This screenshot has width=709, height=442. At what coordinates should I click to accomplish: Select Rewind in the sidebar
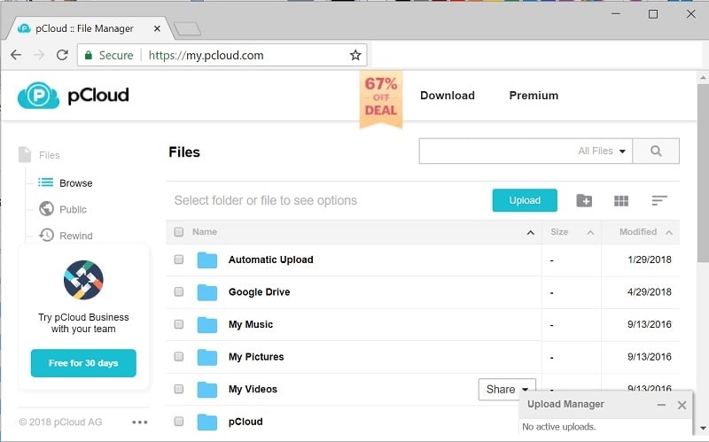click(76, 236)
